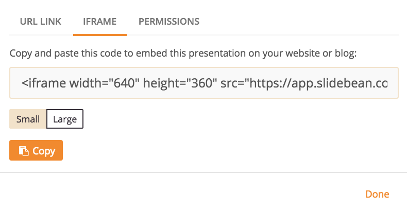407x211 pixels.
Task: Click Done to close the dialog
Action: coord(377,194)
